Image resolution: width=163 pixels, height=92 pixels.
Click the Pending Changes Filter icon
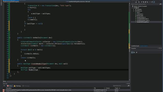(139, 2)
